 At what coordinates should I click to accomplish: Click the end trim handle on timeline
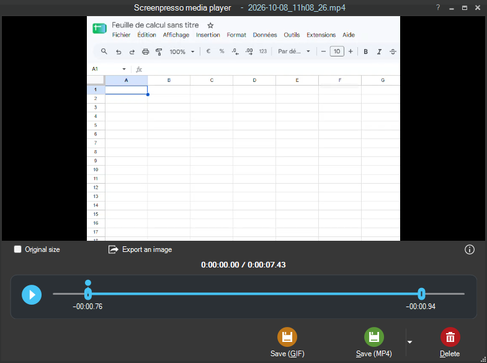point(421,294)
